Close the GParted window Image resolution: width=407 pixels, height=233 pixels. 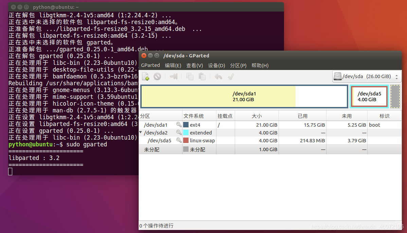click(144, 55)
